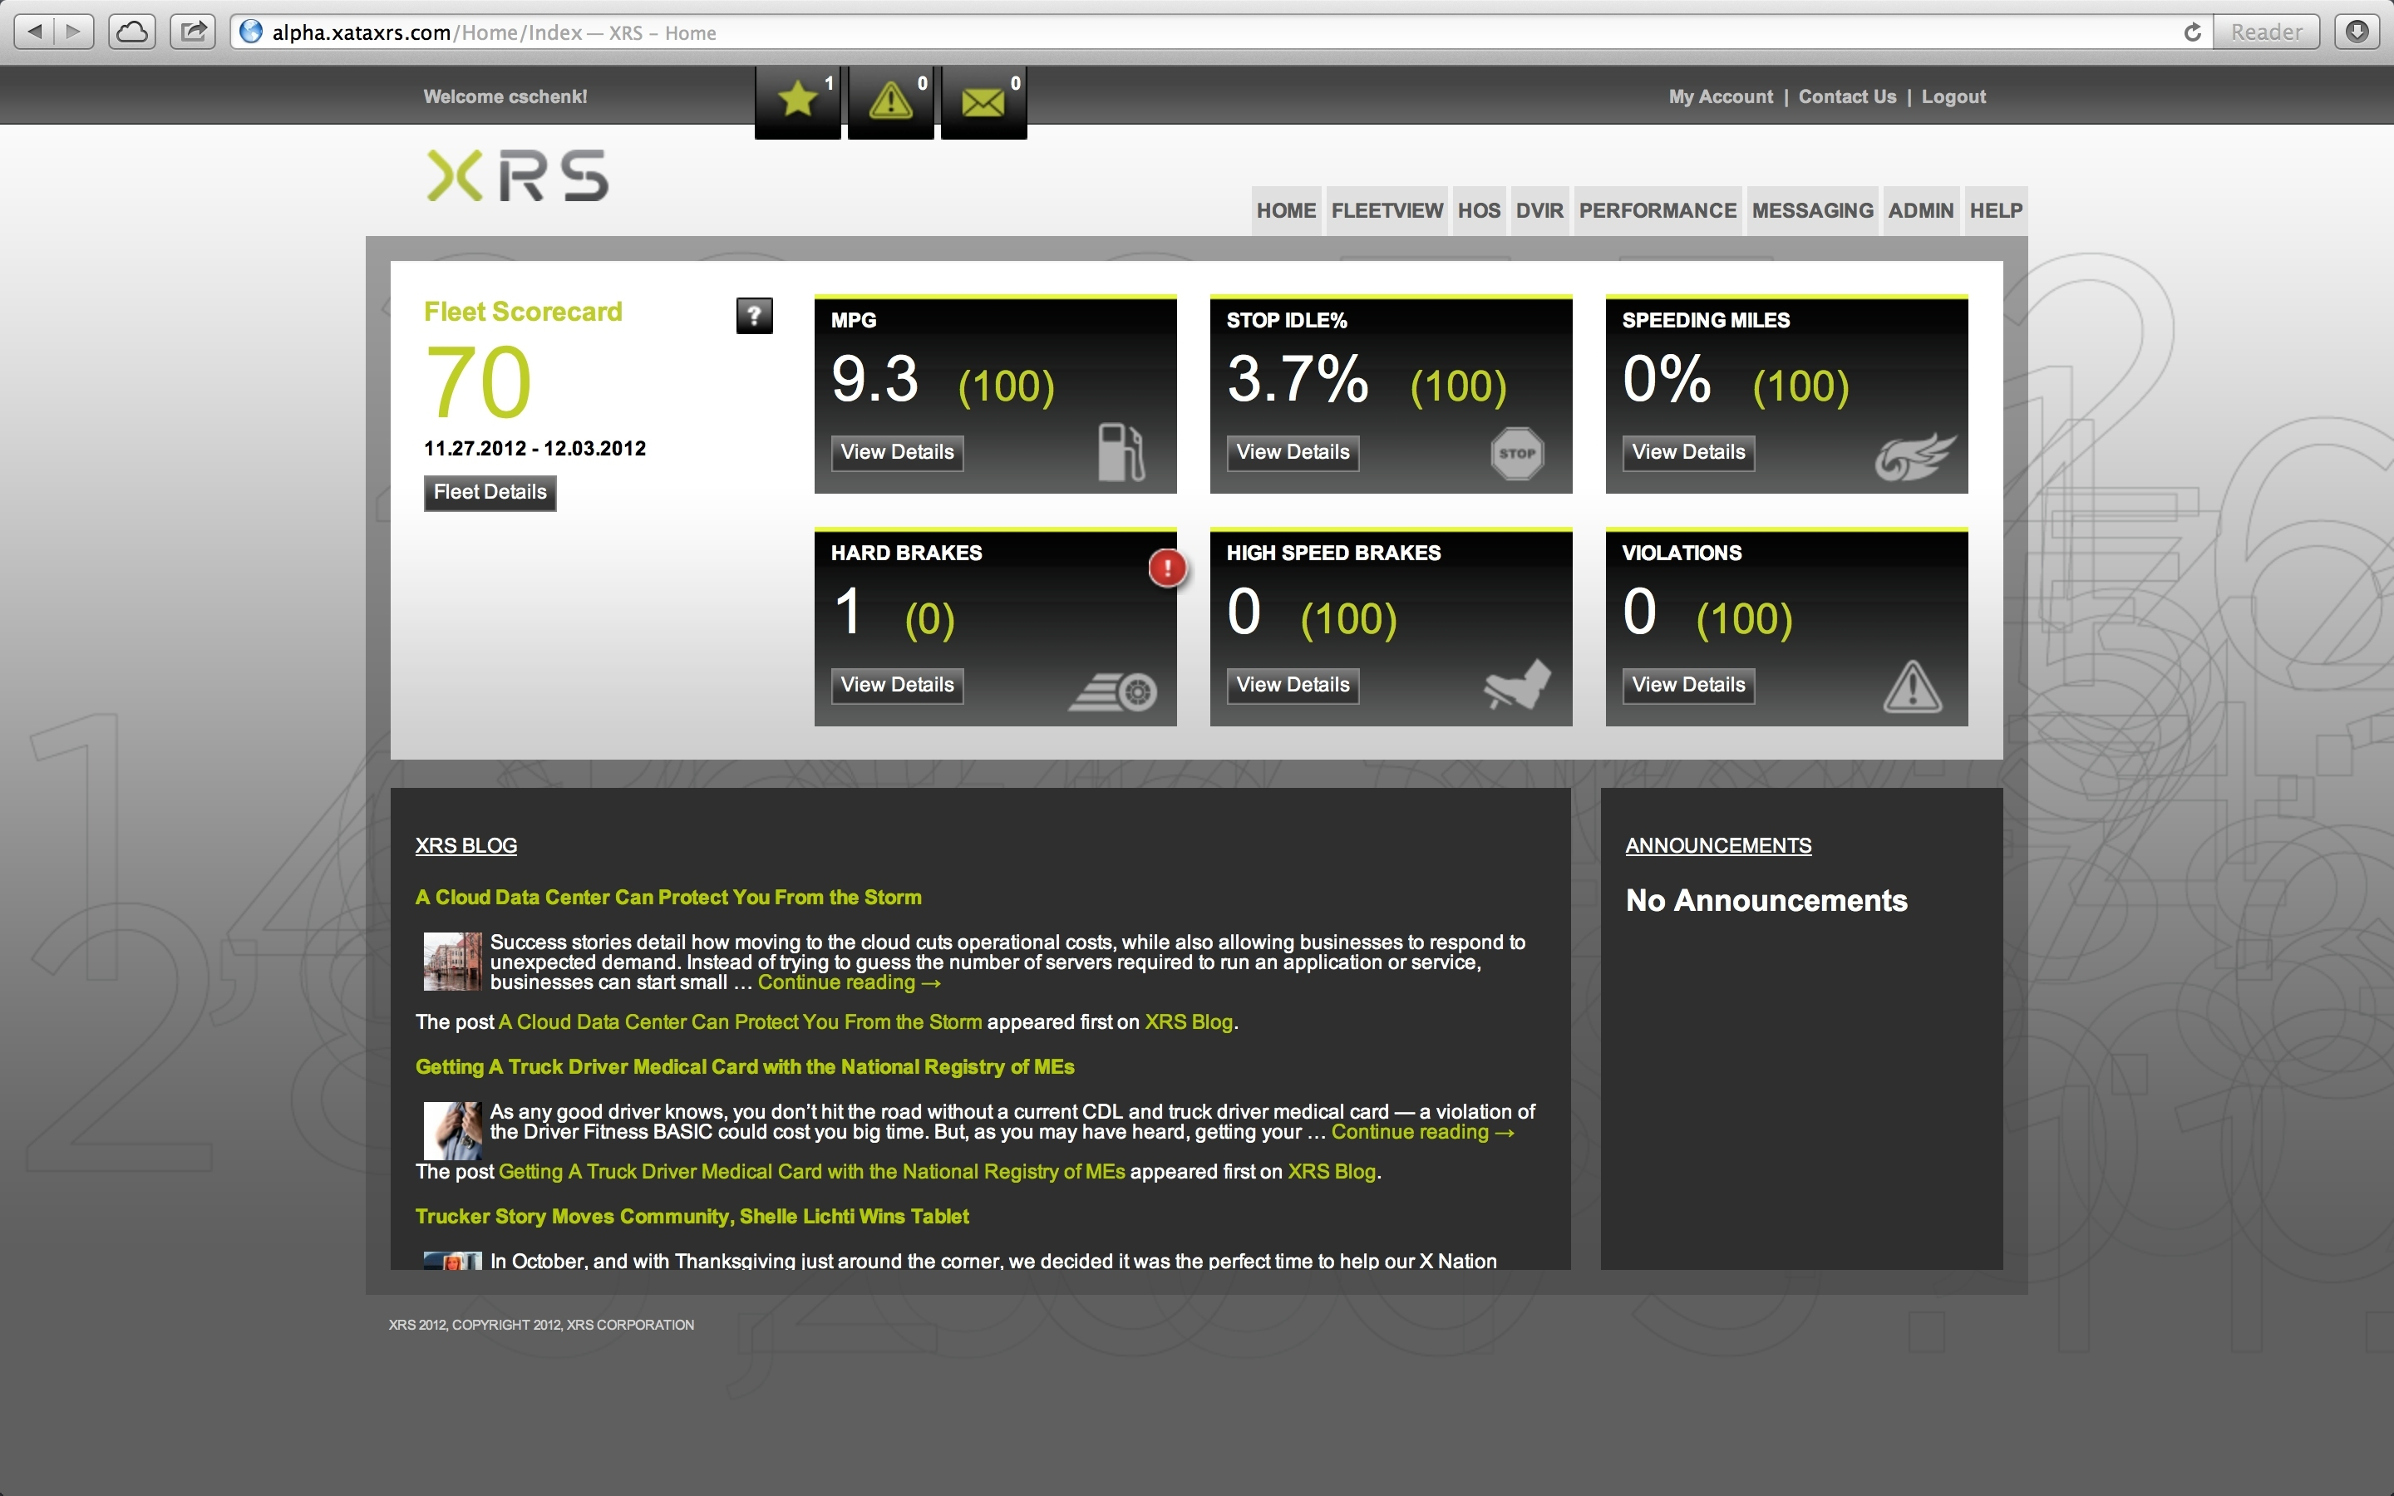Click the help question mark beside Fleet Scorecard

click(754, 317)
